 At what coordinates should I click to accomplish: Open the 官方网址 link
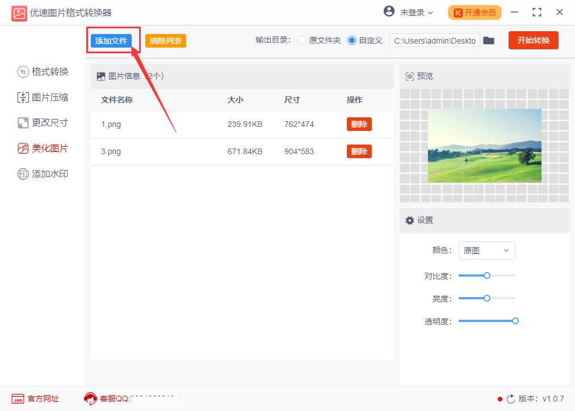pyautogui.click(x=43, y=399)
